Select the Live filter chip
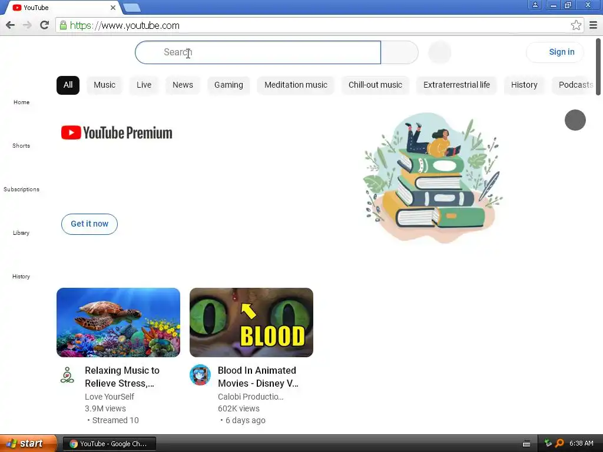This screenshot has height=452, width=603. [x=144, y=85]
